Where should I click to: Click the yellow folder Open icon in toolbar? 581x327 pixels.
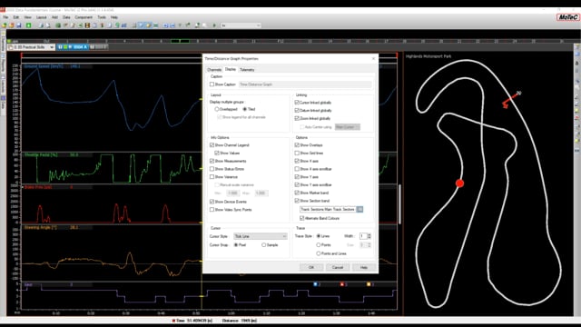pos(4,25)
